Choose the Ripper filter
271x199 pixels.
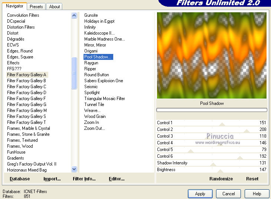click(x=90, y=69)
